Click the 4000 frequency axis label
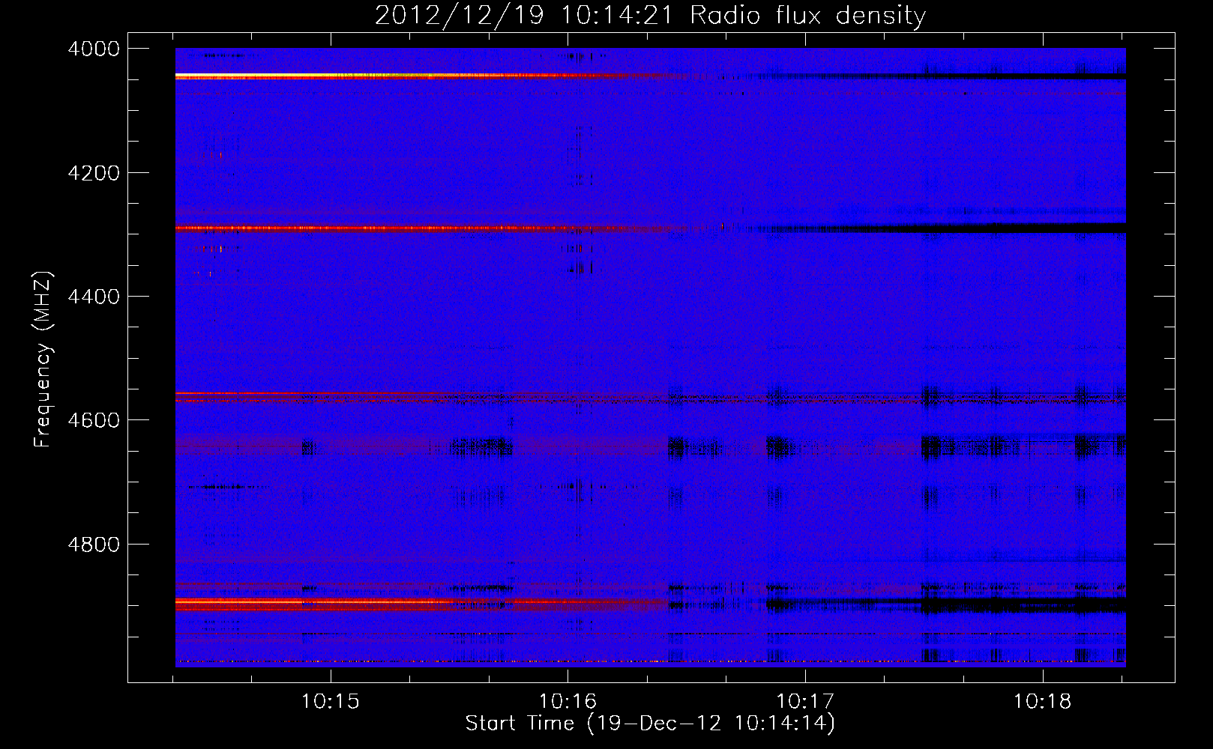1213x749 pixels. (x=93, y=49)
